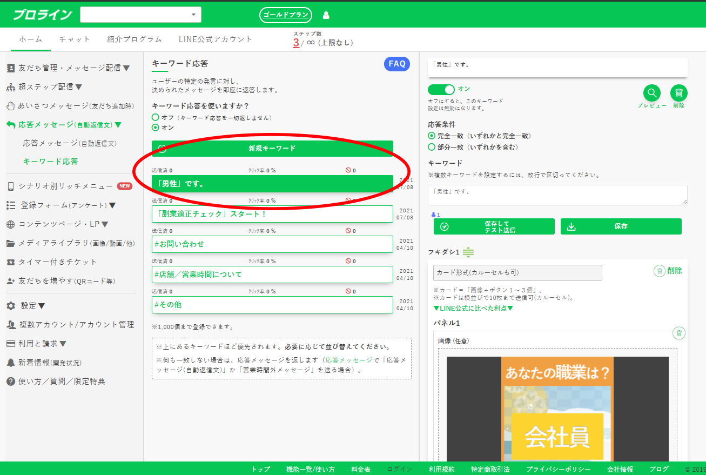Open the user profile icon in header
706x475 pixels.
[326, 15]
